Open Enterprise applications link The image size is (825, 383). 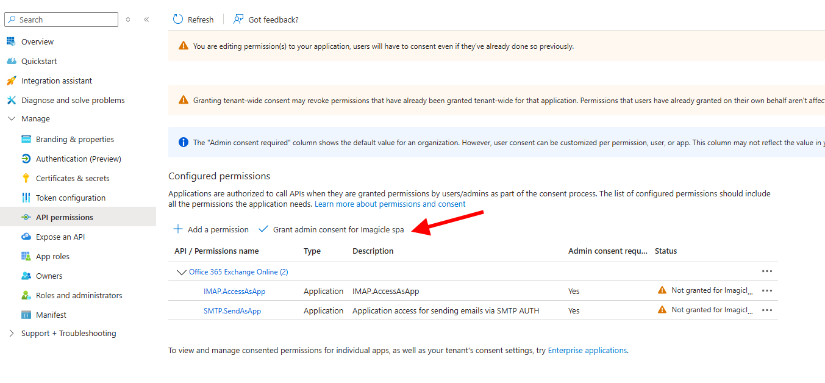pos(587,351)
